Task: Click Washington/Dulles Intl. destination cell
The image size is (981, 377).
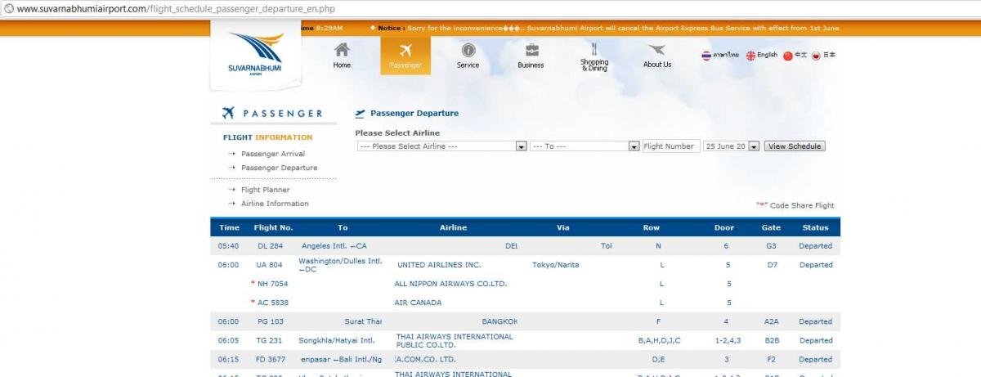Action: (340, 265)
